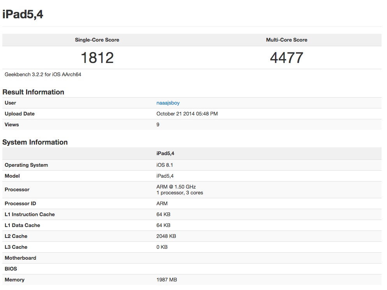This screenshot has width=387, height=290.
Task: Select the multi-core score 4477
Action: tap(287, 58)
